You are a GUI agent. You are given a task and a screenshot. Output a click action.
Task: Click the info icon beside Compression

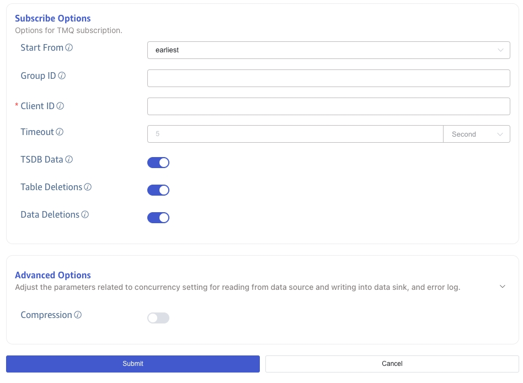[78, 315]
